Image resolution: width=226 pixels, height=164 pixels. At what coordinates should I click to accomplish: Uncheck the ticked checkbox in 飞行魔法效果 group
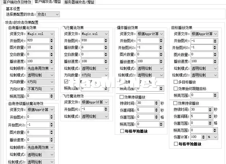click(66, 81)
